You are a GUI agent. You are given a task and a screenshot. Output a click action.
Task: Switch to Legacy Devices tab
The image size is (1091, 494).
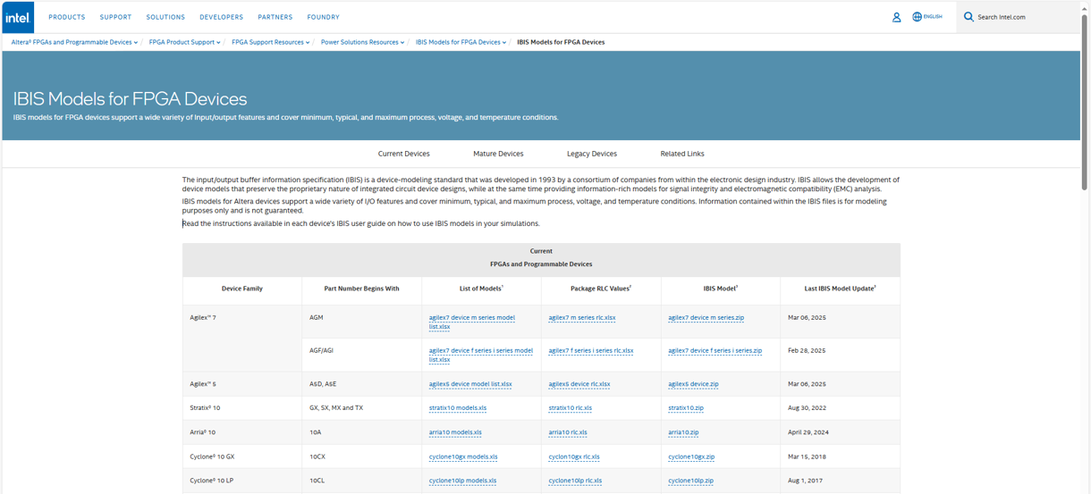click(592, 154)
